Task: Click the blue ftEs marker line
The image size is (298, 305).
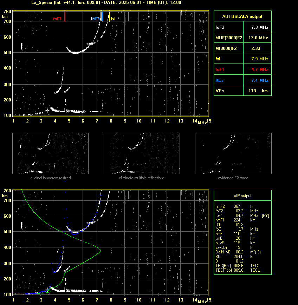Action: (x=102, y=16)
